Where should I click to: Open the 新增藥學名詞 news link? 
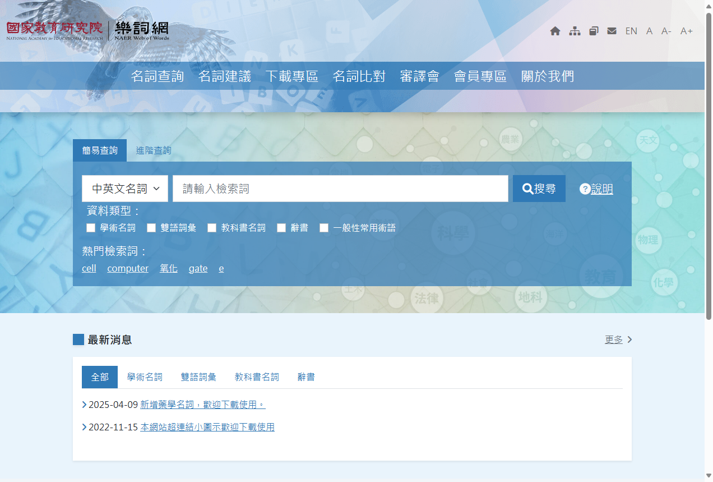(202, 405)
